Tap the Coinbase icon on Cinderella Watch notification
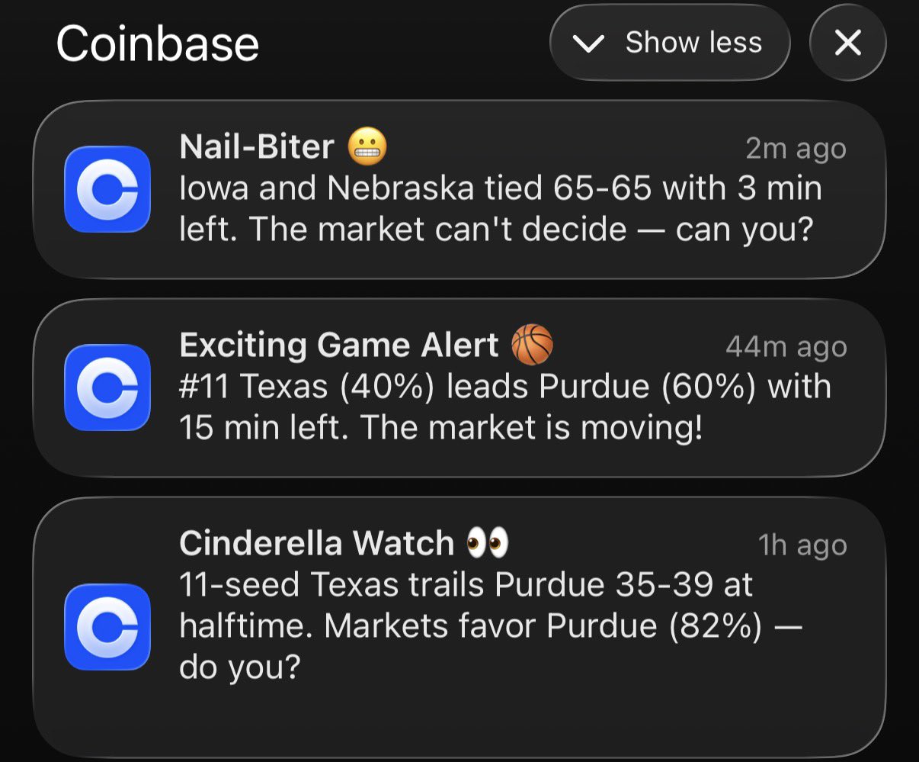Screen dimensions: 919x762 coord(107,626)
